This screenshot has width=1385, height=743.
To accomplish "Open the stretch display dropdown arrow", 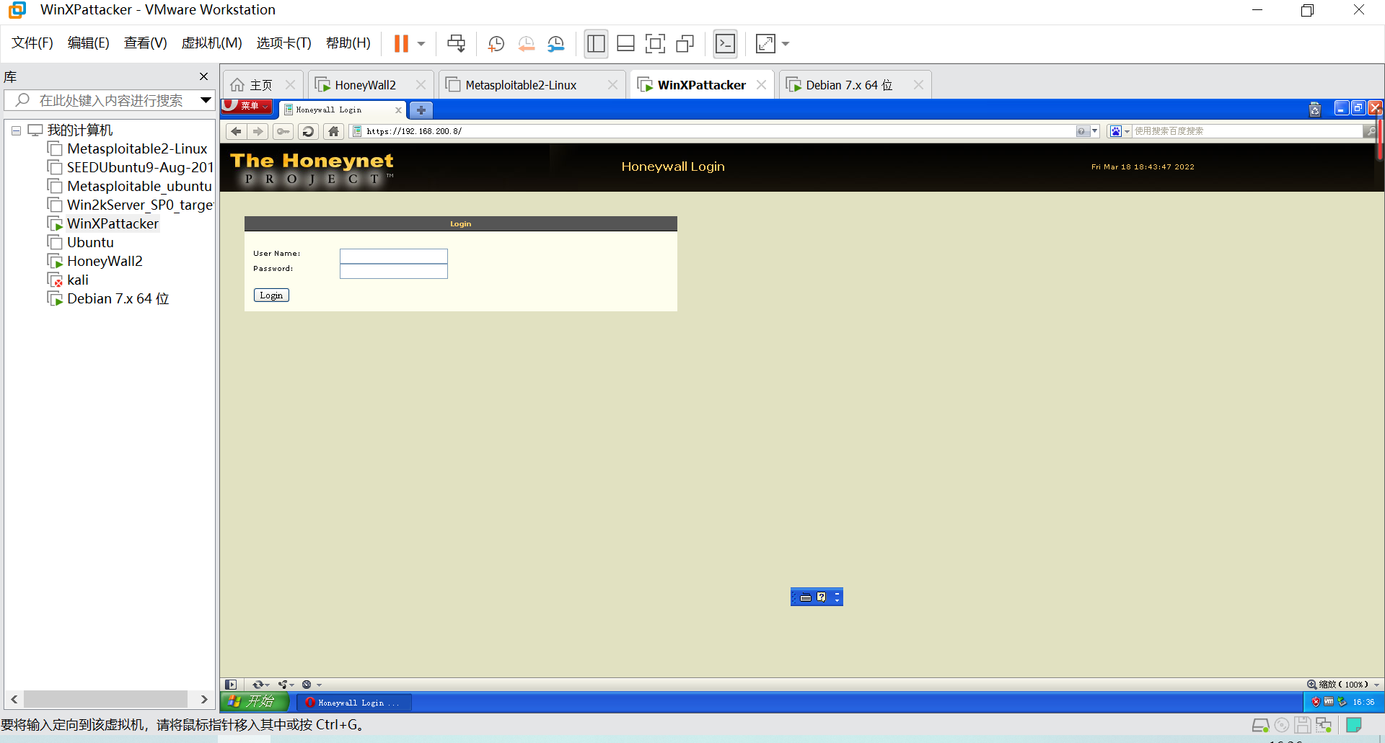I will pyautogui.click(x=786, y=44).
